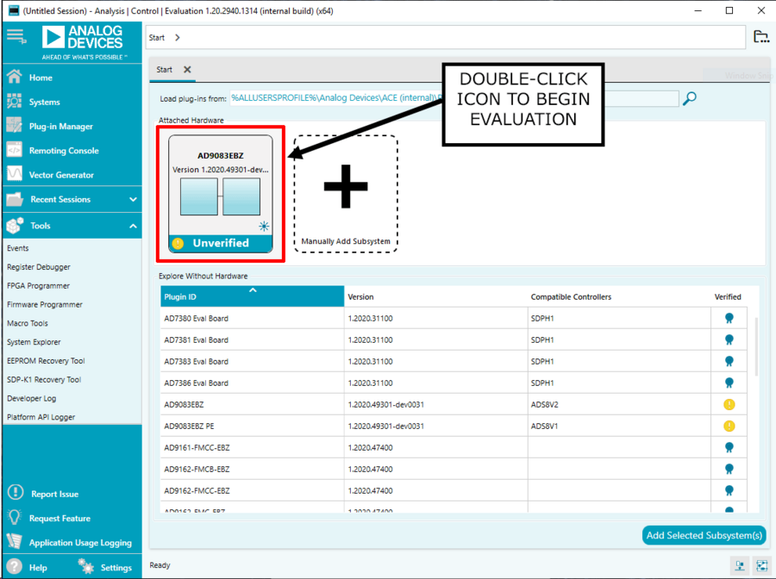The height and width of the screenshot is (579, 776).
Task: Click the plugin list vertical scrollbar
Action: point(755,346)
